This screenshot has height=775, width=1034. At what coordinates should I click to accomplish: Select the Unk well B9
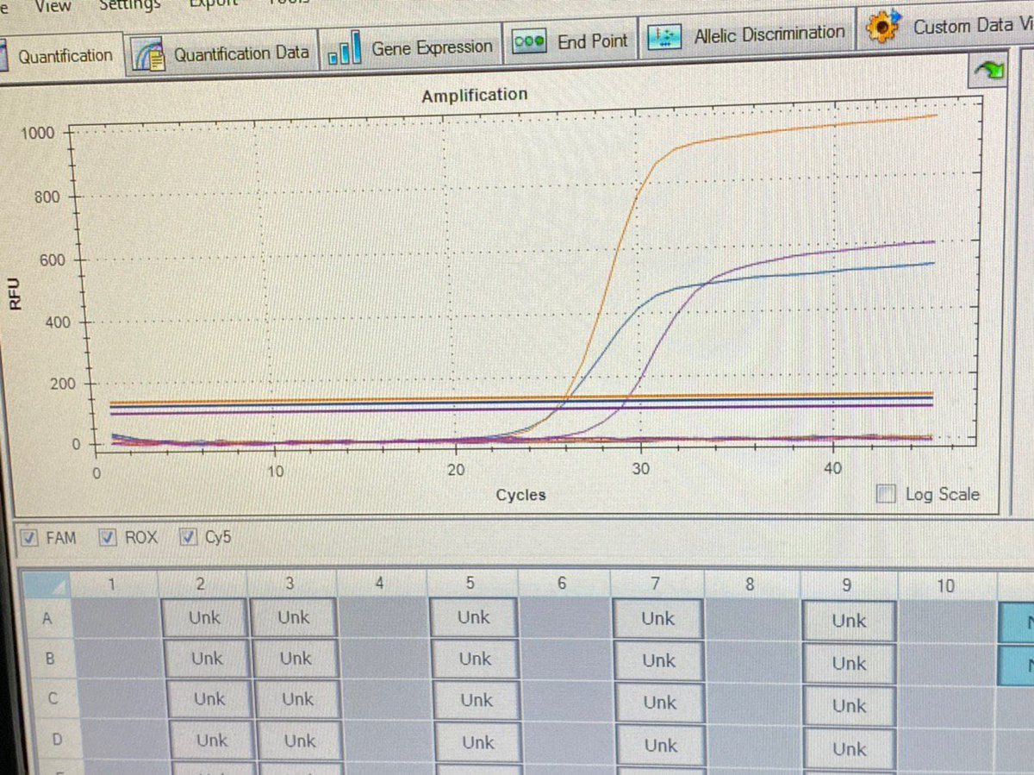click(850, 664)
